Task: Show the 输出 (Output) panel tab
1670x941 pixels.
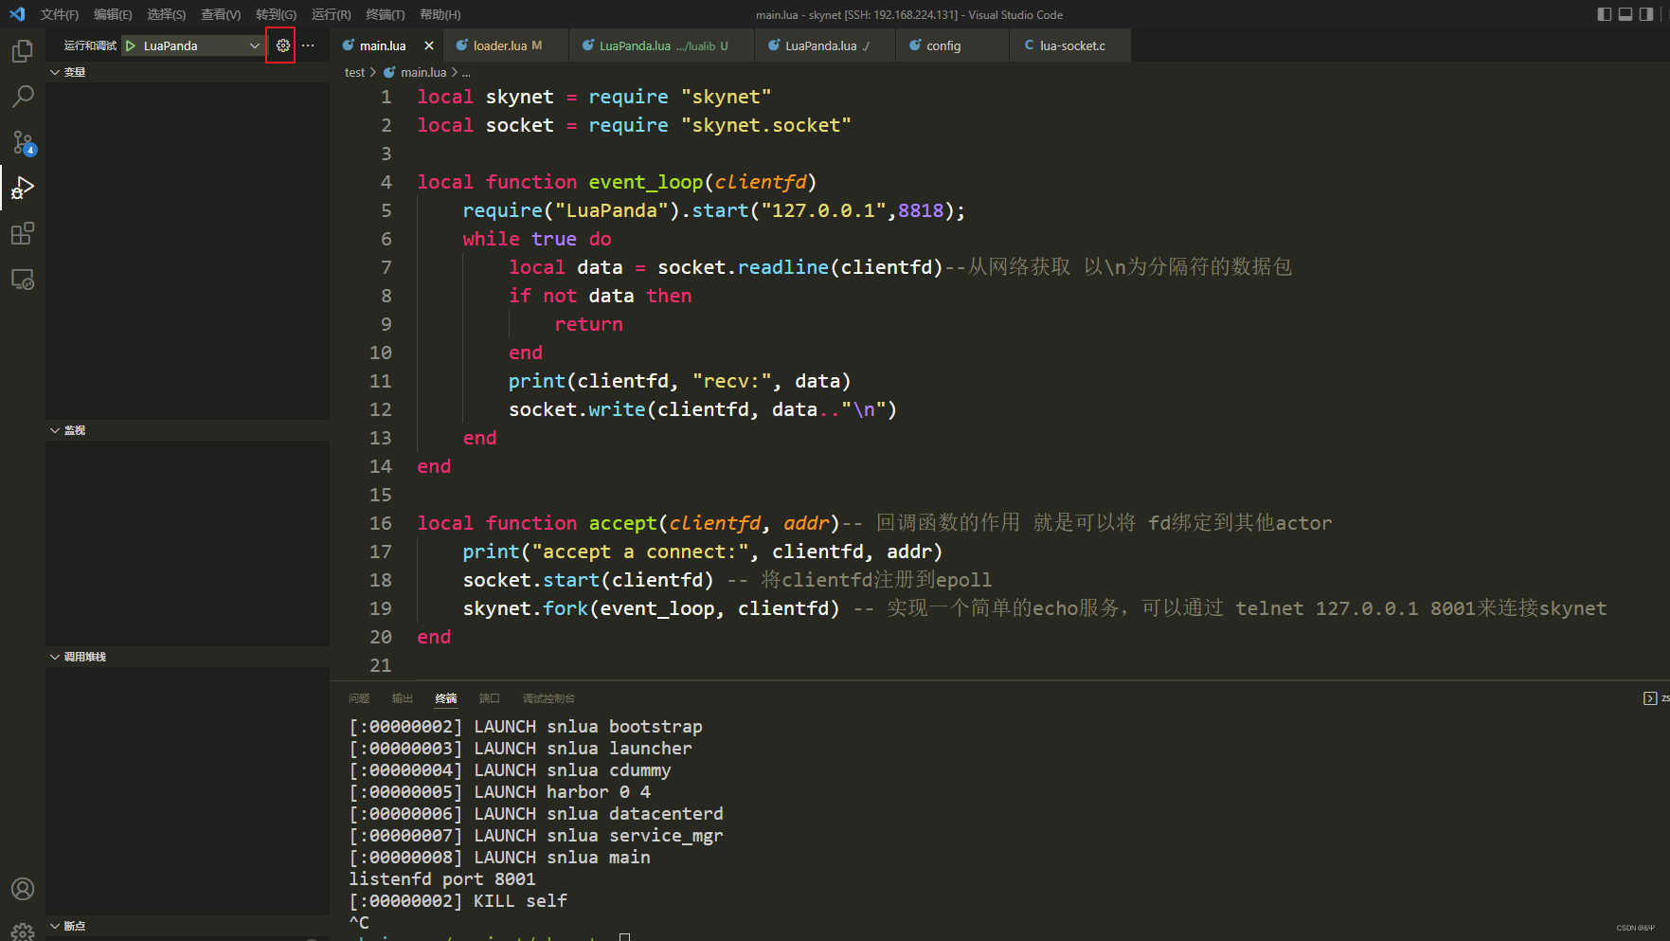Action: click(x=403, y=698)
